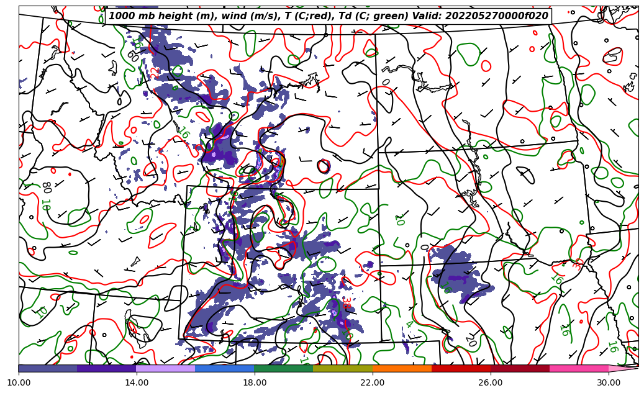Select the dark purple 12–14 colorbar segment
The width and height of the screenshot is (644, 393).
107,368
